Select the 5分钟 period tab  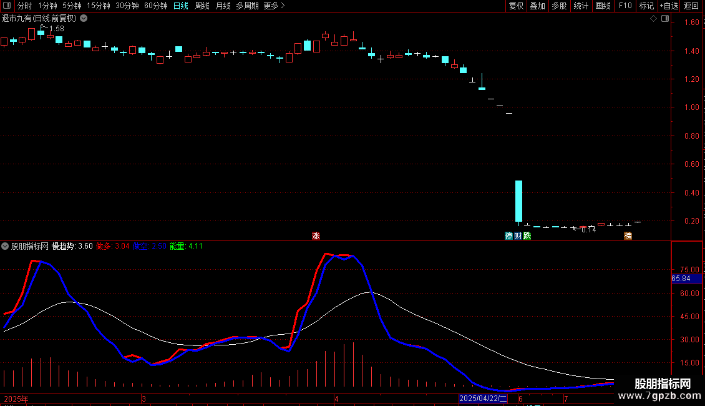[x=72, y=6]
